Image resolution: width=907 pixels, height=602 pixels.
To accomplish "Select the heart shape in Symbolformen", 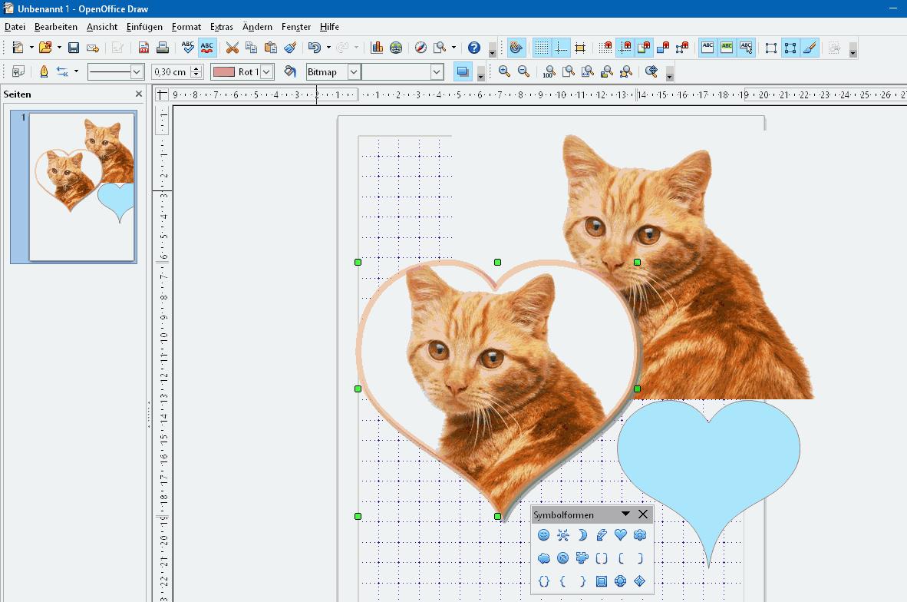I will pyautogui.click(x=621, y=535).
